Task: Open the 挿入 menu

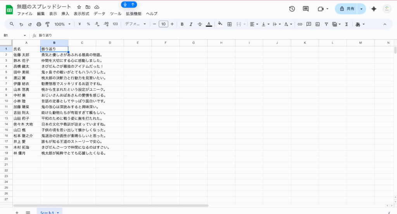Action: [65, 14]
